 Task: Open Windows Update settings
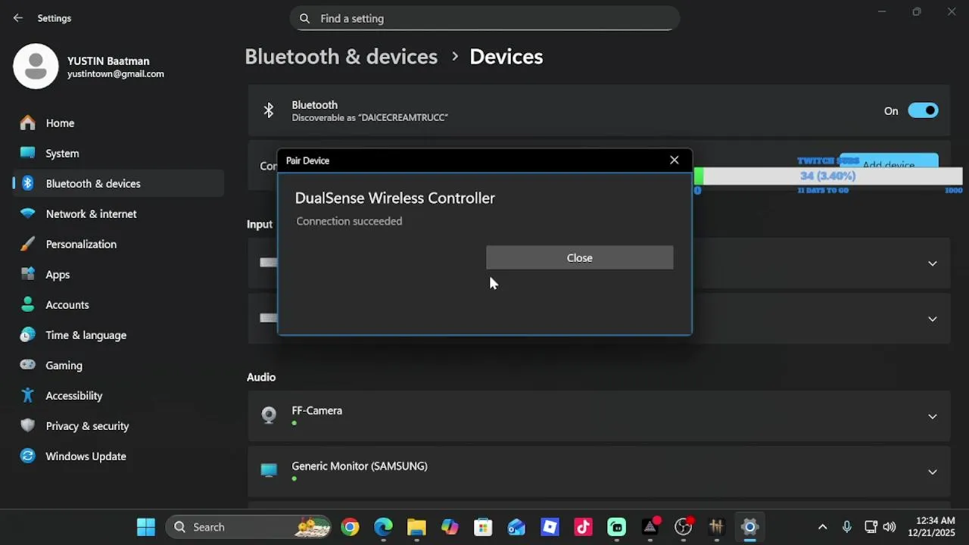[x=118, y=456]
